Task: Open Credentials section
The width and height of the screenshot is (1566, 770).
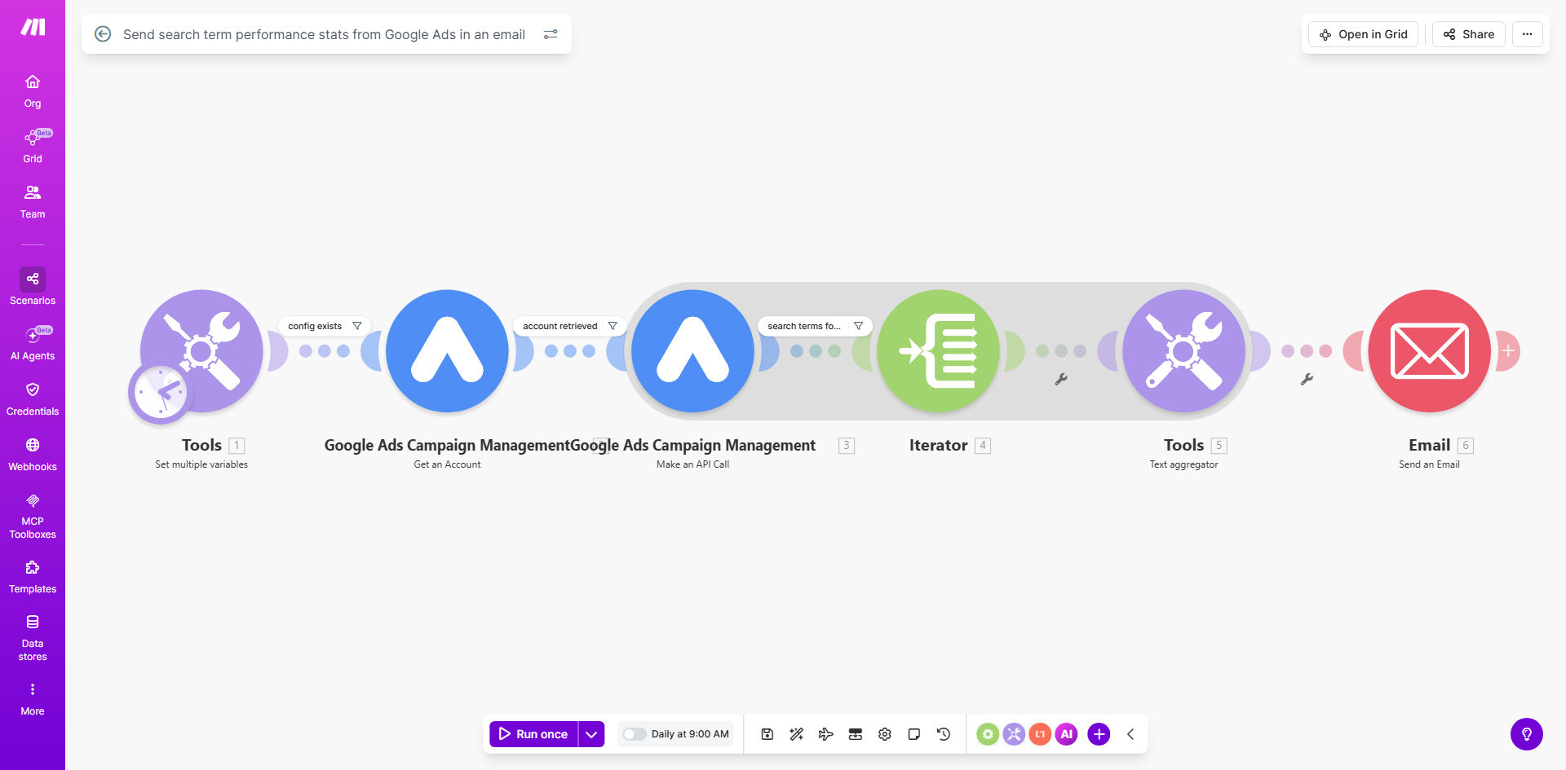Action: coord(33,399)
